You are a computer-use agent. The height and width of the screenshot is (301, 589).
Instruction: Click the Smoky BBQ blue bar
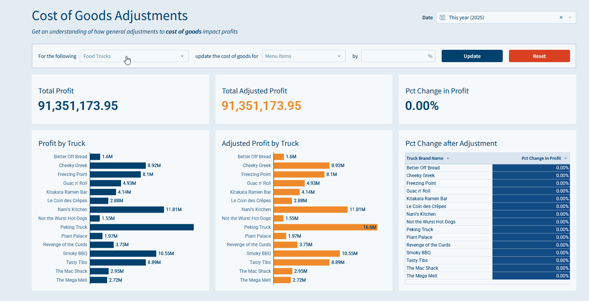pyautogui.click(x=123, y=254)
